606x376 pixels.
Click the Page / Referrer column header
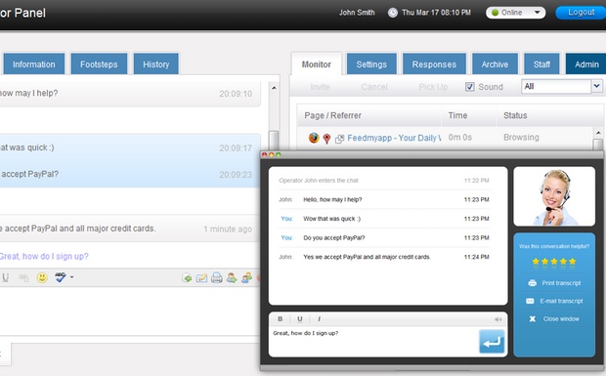[332, 115]
